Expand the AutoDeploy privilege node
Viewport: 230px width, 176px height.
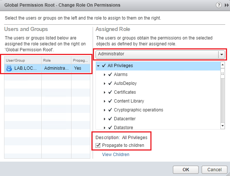pos(105,83)
